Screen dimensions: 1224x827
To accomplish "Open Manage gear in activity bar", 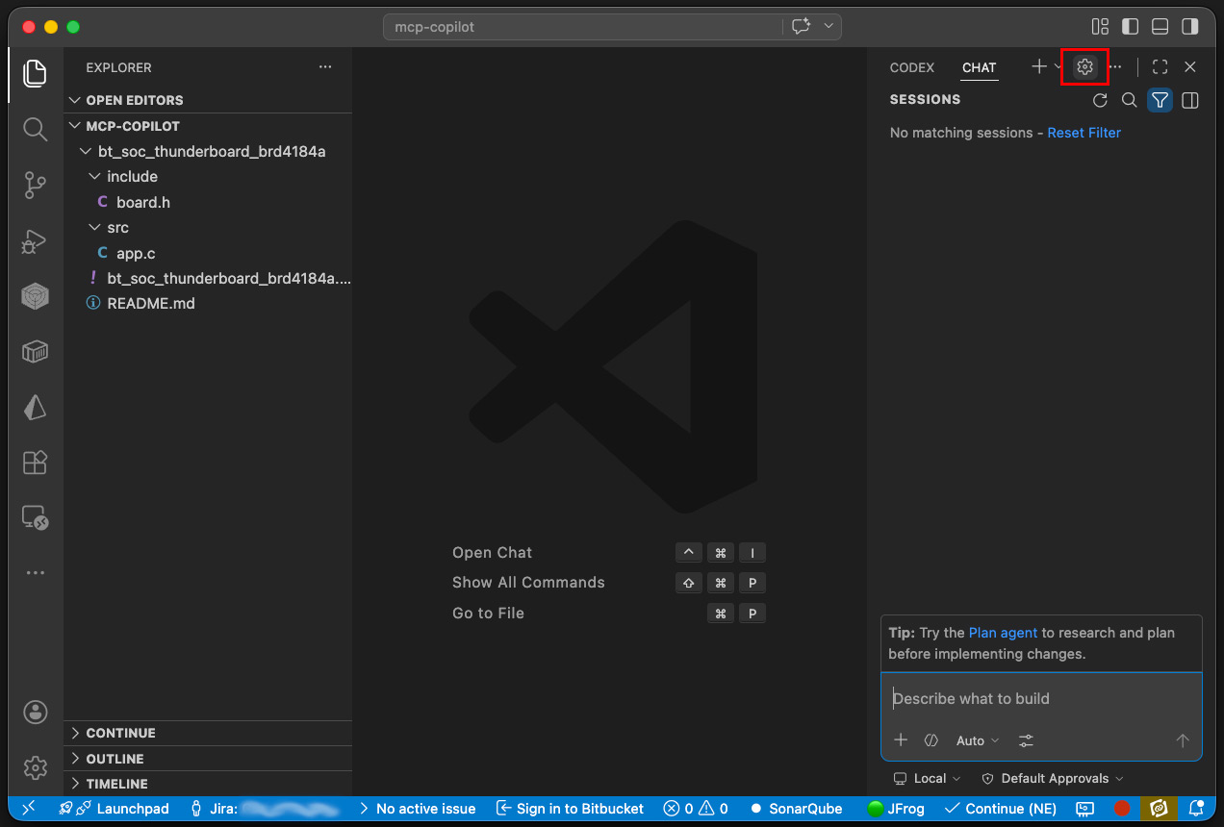I will (36, 767).
